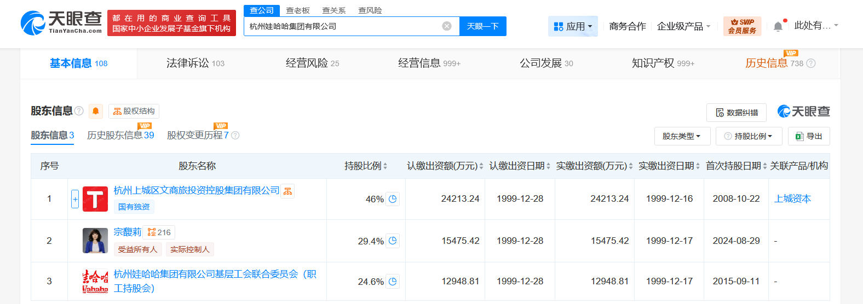Open the 股东类型 dropdown filter
This screenshot has height=304, width=863.
pyautogui.click(x=682, y=136)
